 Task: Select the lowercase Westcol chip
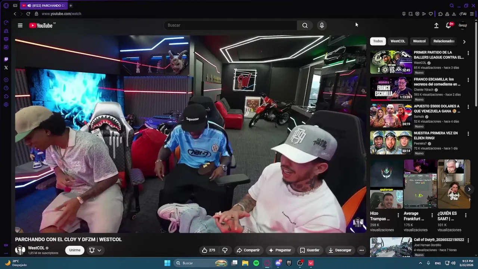tap(419, 41)
